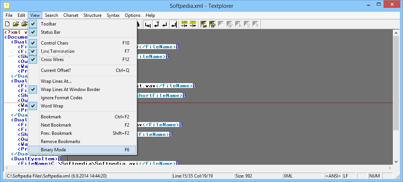The image size is (403, 182).
Task: Uncheck Toolbar in the View menu
Action: coord(82,24)
